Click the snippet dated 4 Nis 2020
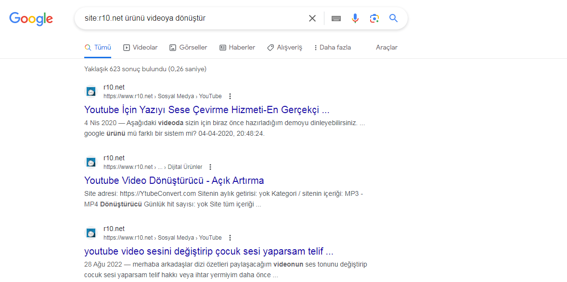This screenshot has height=282, width=567. [225, 128]
